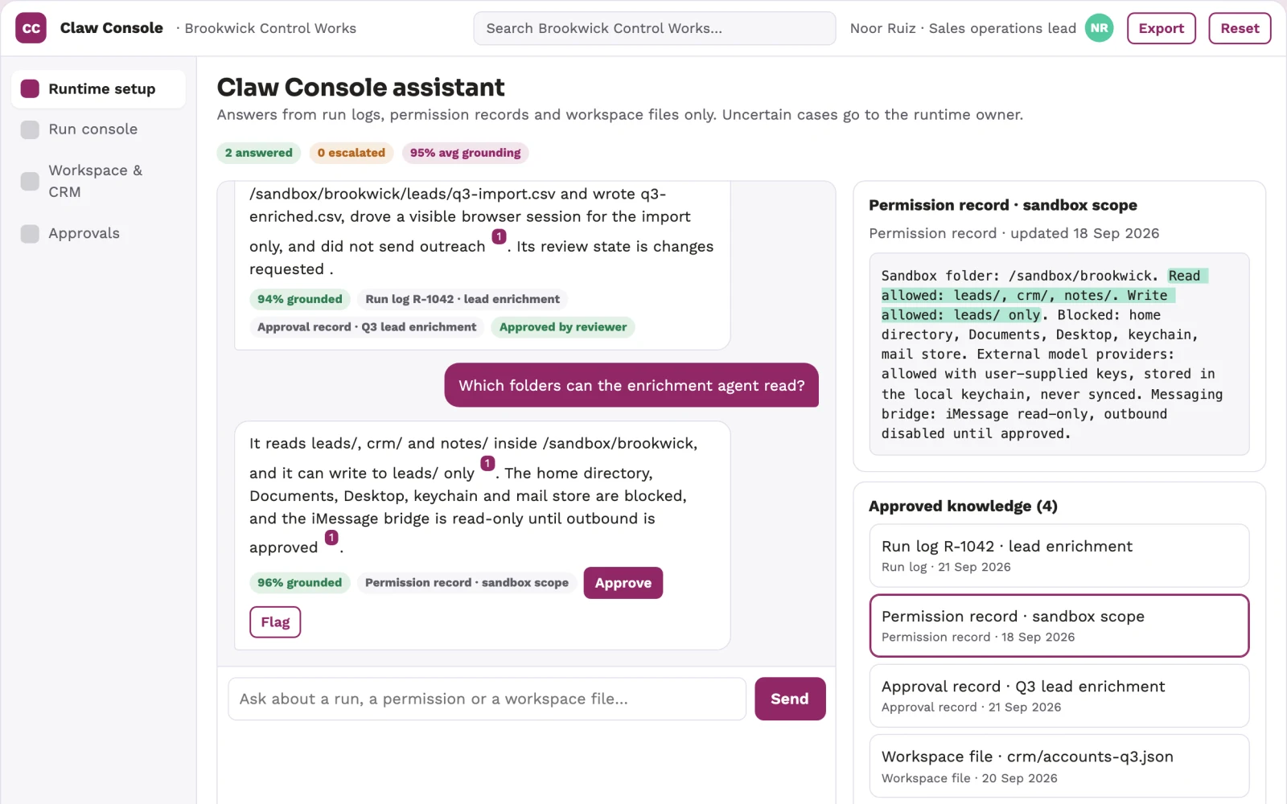
Task: Click the Approvals sidebar icon
Action: (30, 233)
